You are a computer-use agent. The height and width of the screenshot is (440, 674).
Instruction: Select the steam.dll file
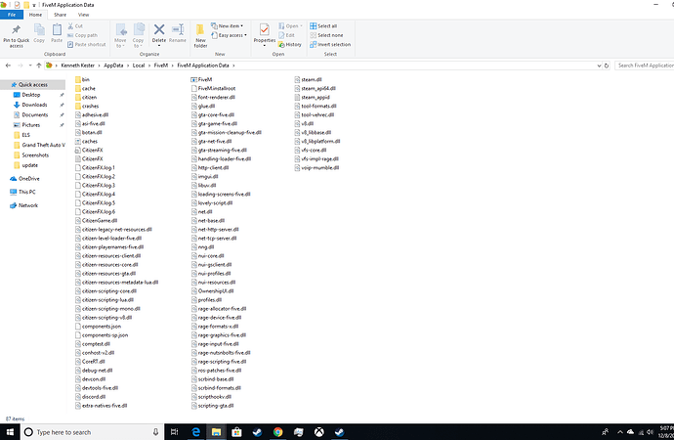[309, 79]
